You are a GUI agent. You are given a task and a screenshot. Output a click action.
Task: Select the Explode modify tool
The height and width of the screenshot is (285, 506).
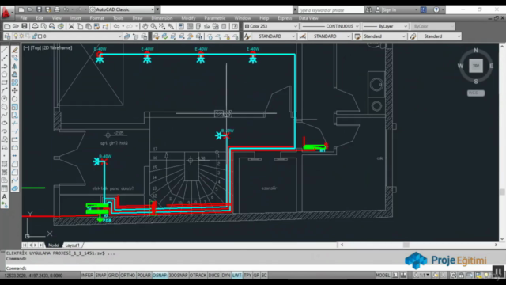tap(15, 188)
